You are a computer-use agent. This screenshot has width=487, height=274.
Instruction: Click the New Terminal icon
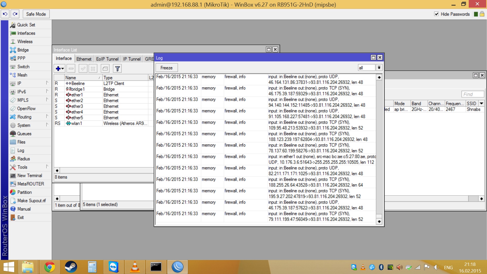[13, 176]
